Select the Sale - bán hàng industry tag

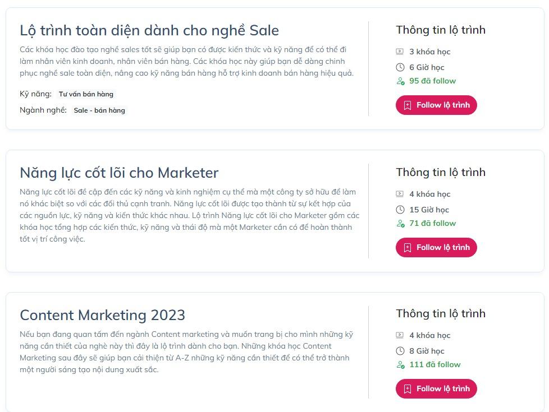click(99, 110)
